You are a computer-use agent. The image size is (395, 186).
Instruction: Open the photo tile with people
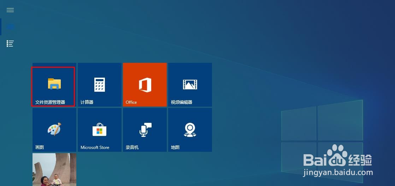pyautogui.click(x=54, y=170)
